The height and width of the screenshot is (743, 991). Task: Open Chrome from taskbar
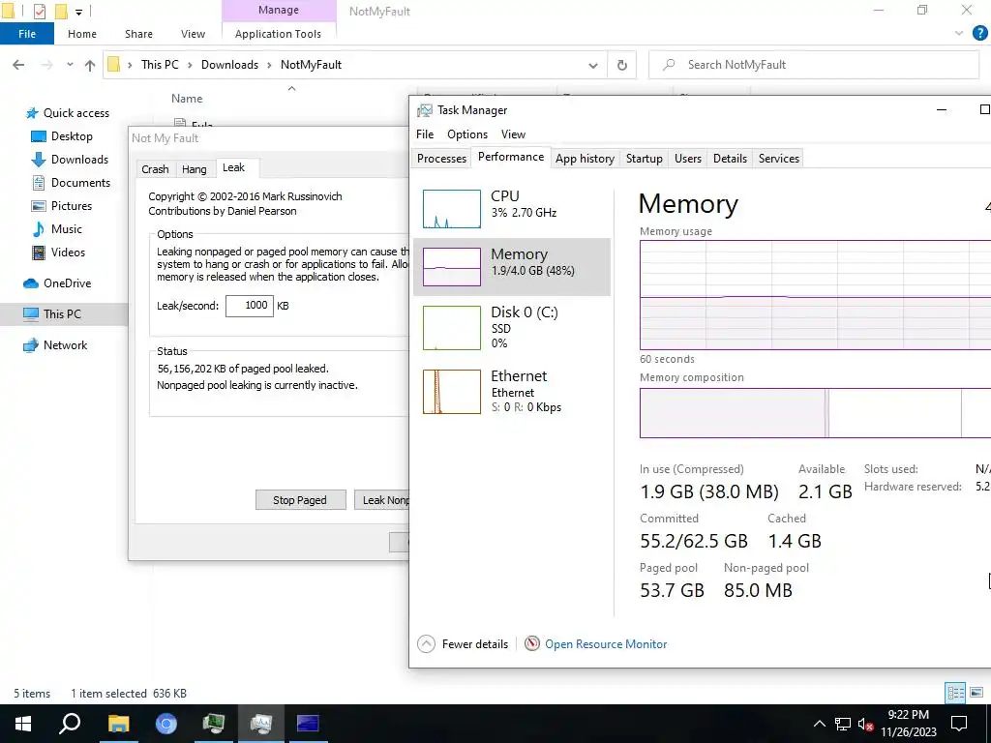(166, 724)
